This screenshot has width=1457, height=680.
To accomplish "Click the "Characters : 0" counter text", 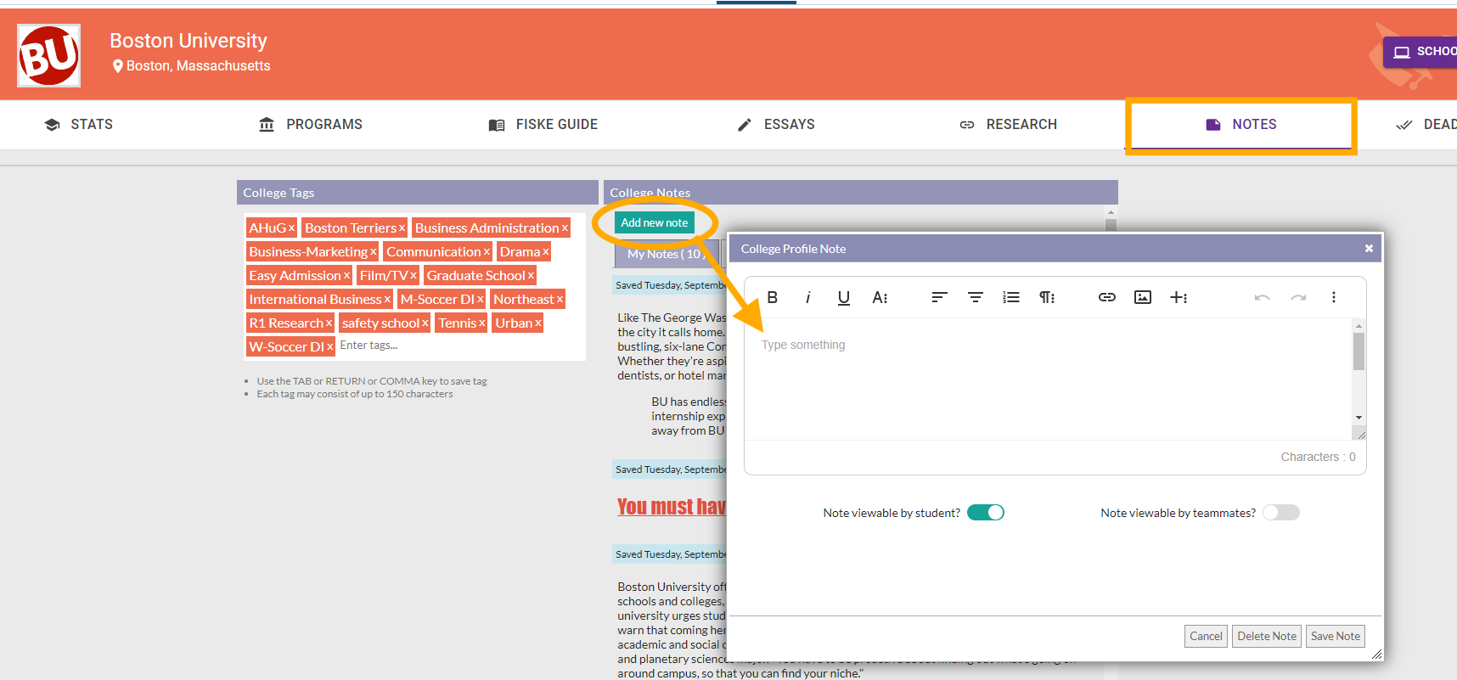I will click(x=1318, y=457).
